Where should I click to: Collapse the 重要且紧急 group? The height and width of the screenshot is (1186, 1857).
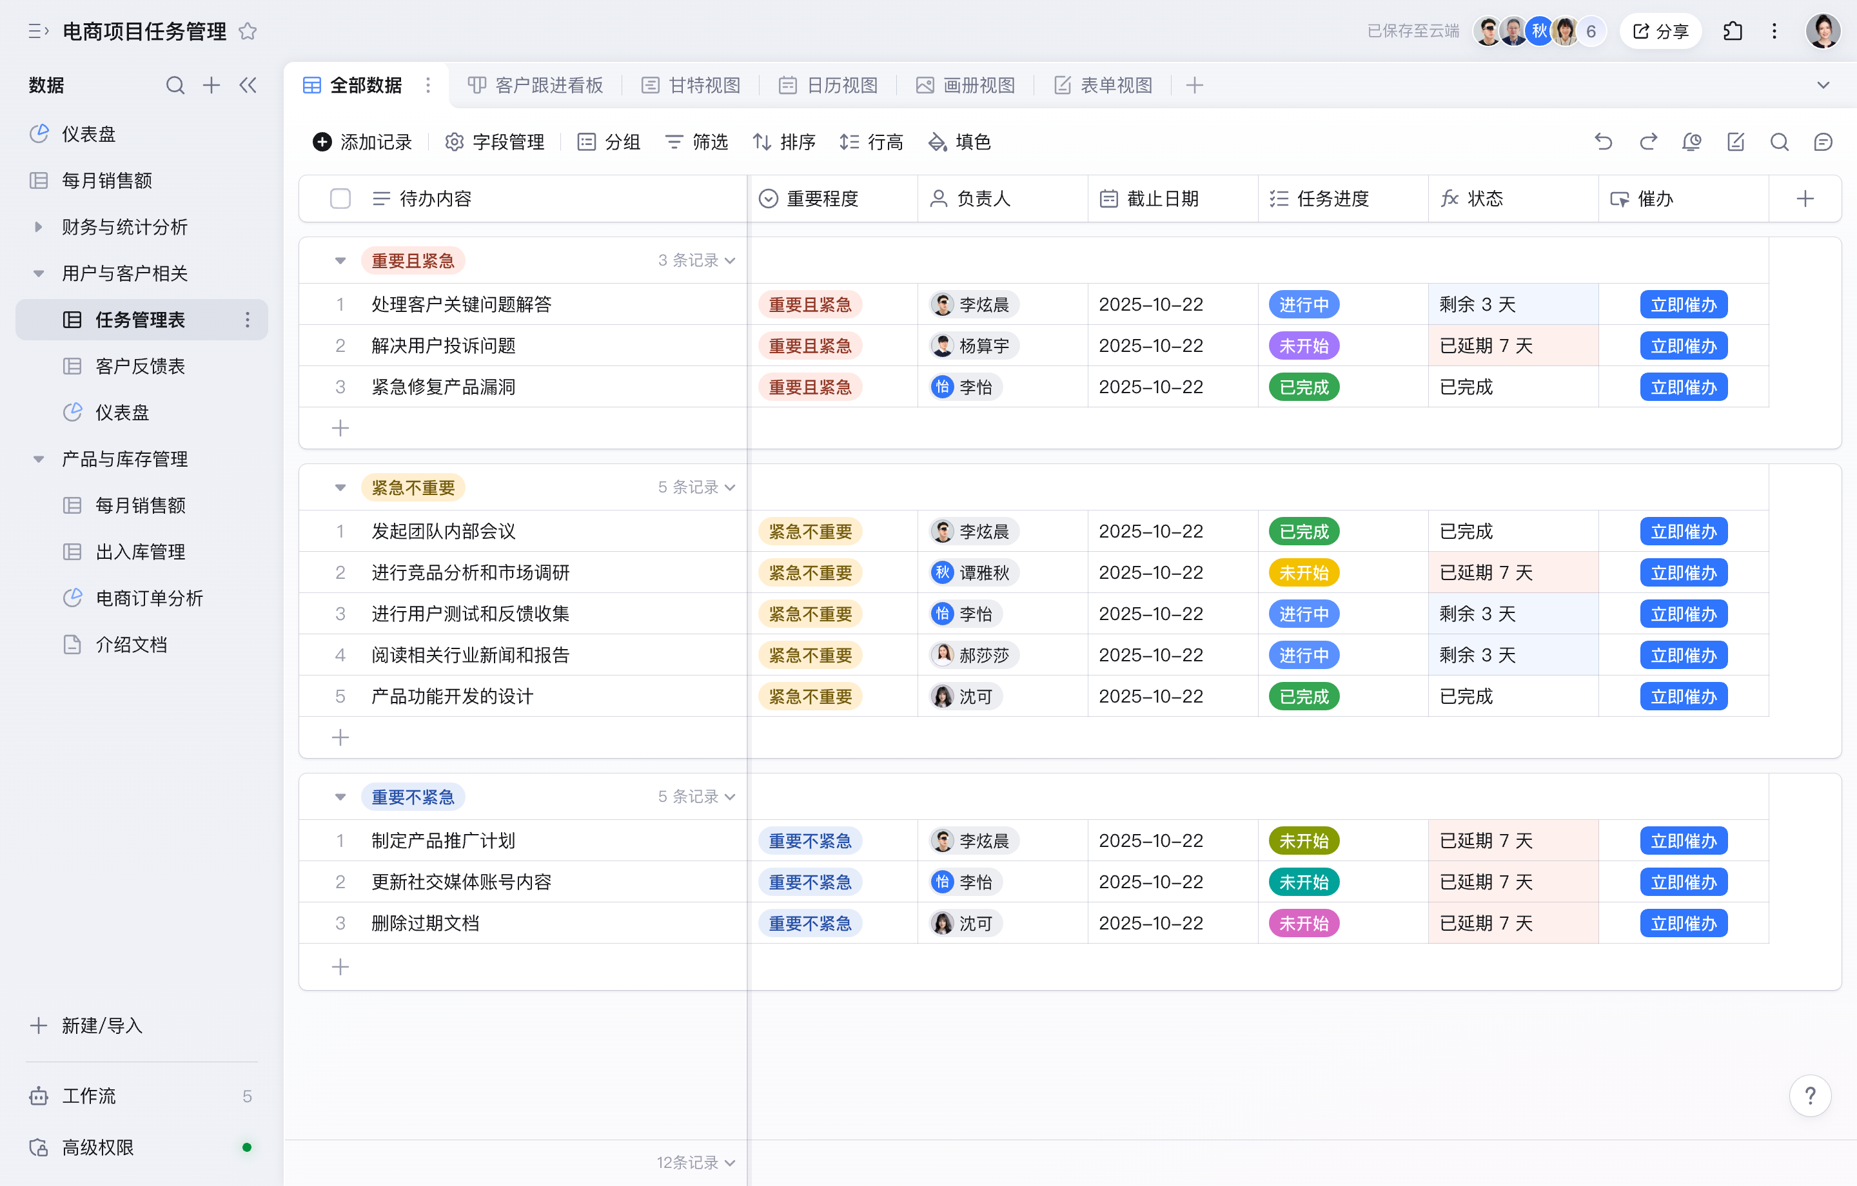coord(340,260)
